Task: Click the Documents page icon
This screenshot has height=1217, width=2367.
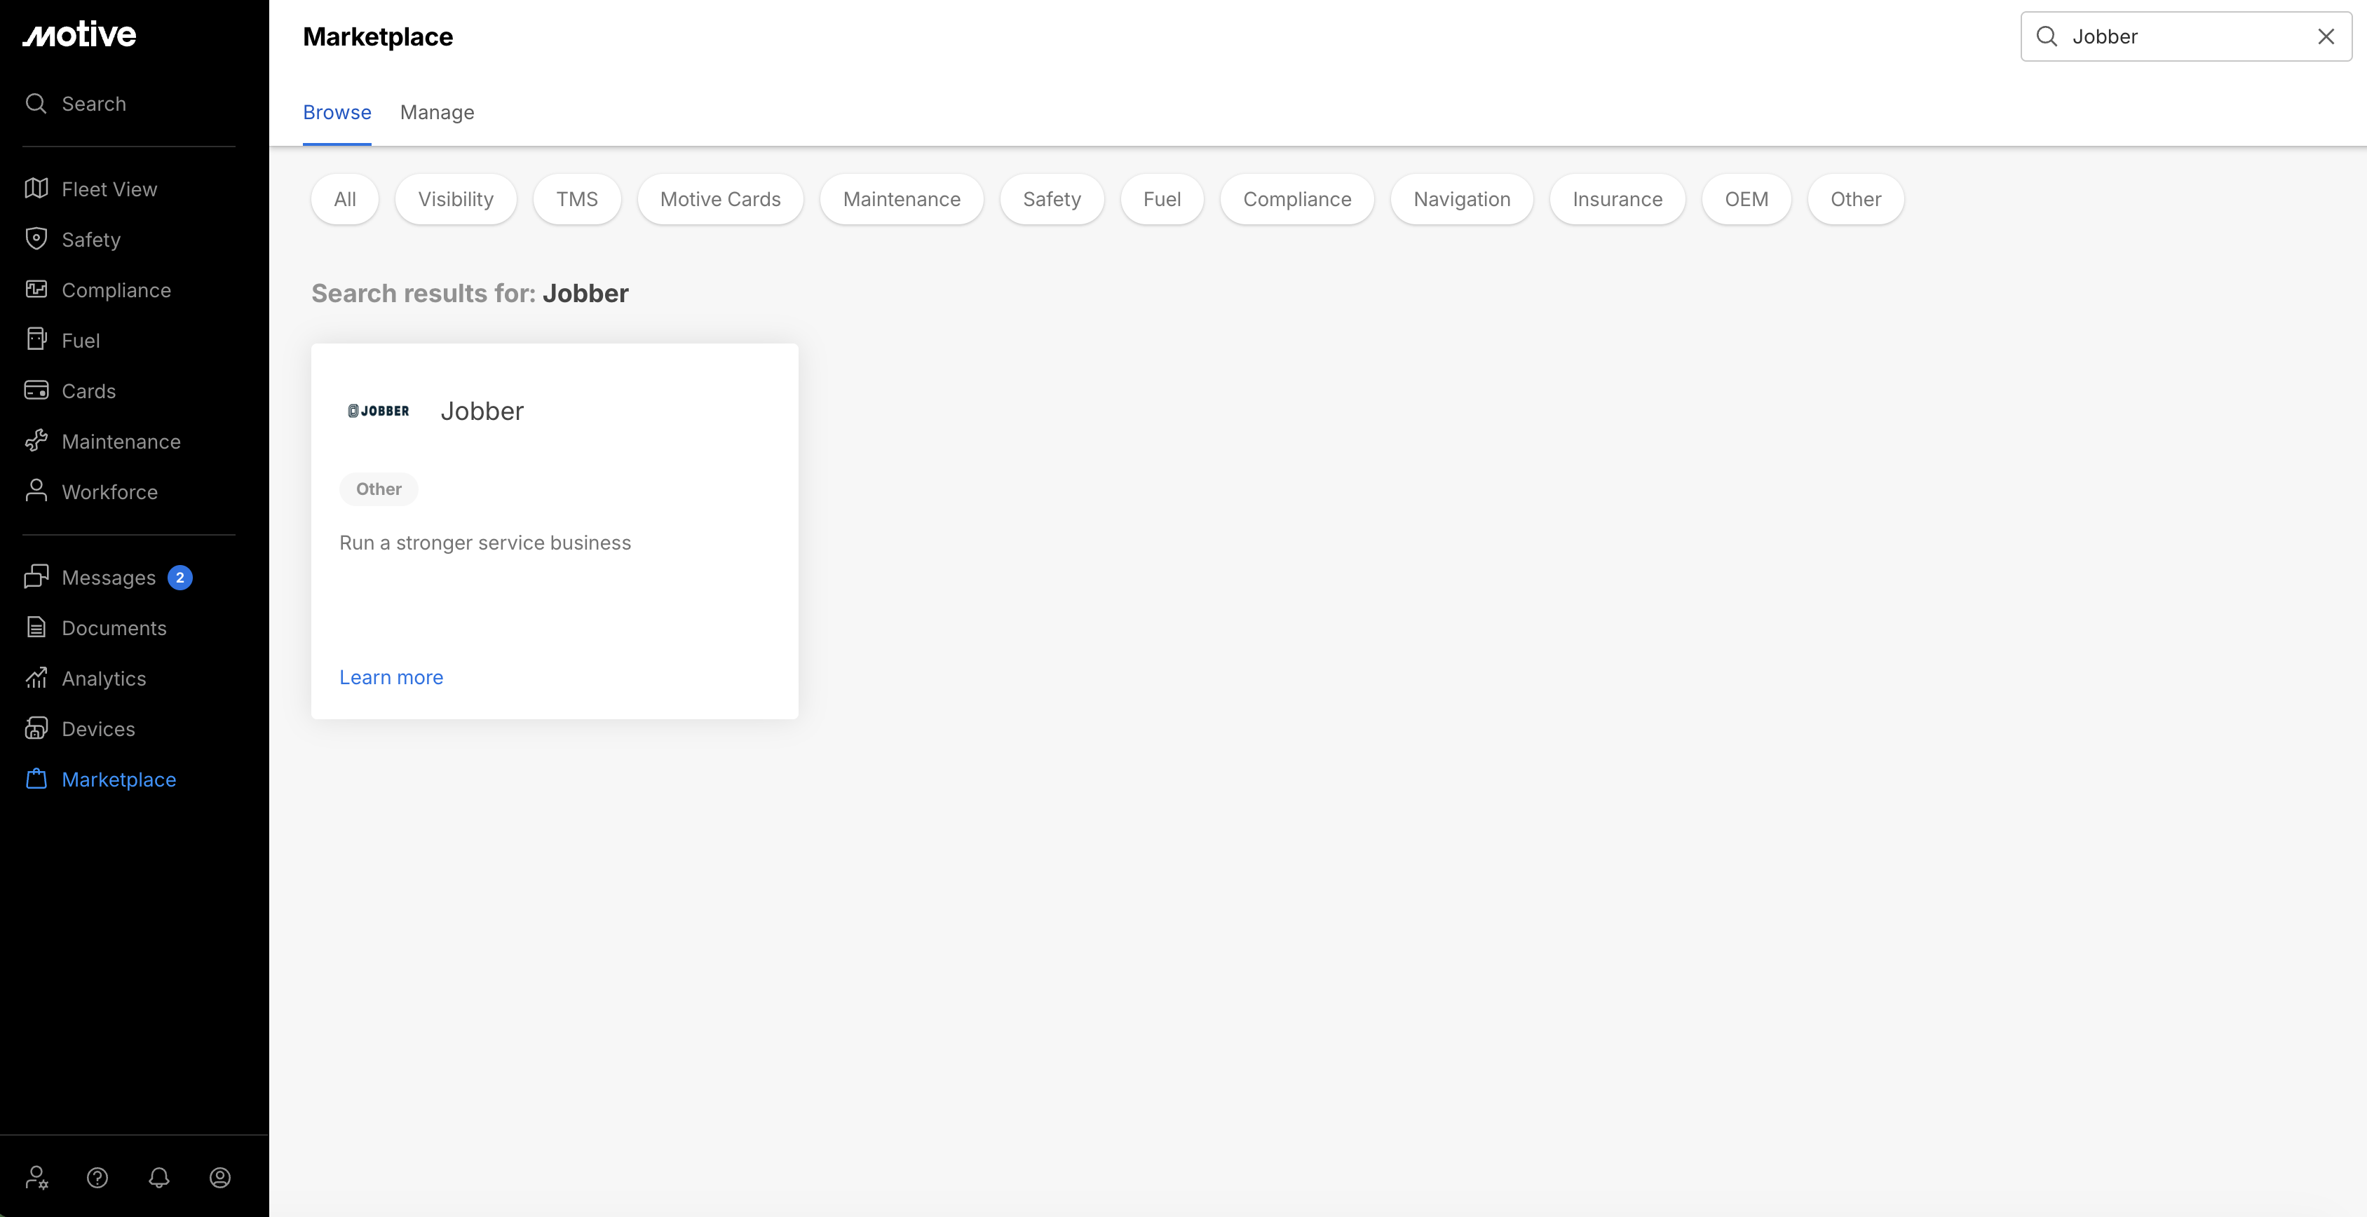Action: coord(36,627)
